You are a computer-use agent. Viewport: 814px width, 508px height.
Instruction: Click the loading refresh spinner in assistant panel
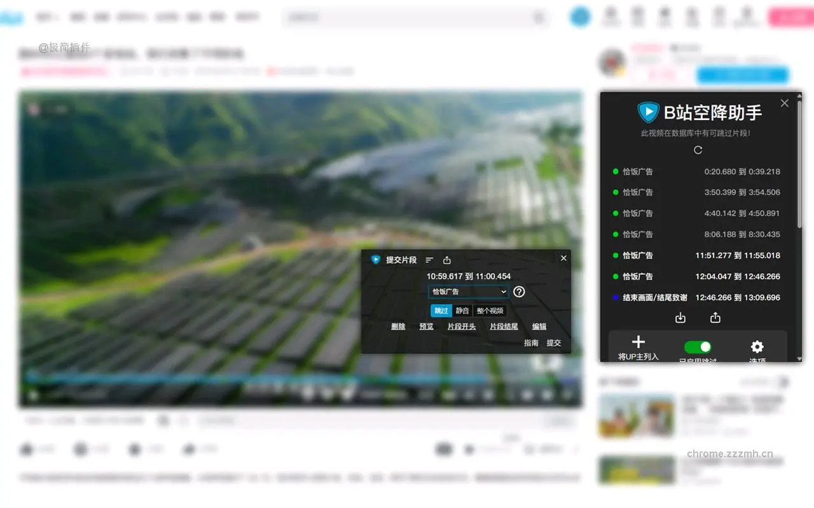(x=698, y=150)
